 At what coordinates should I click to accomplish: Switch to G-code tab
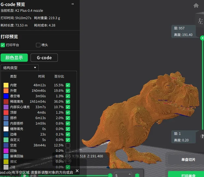tap(44, 58)
